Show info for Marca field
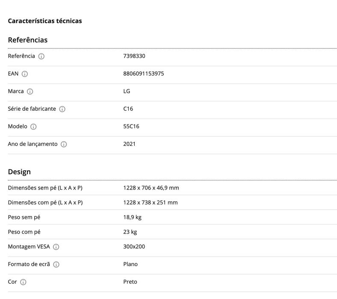The height and width of the screenshot is (299, 337). [x=30, y=92]
